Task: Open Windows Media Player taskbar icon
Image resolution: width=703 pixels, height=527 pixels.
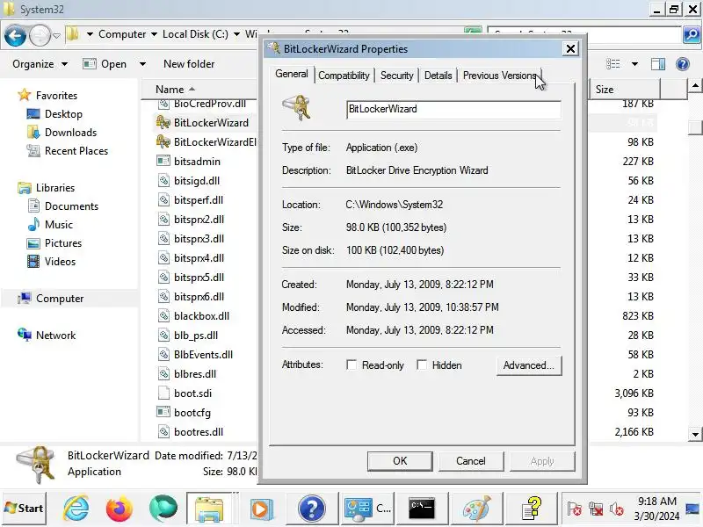Action: pyautogui.click(x=261, y=509)
